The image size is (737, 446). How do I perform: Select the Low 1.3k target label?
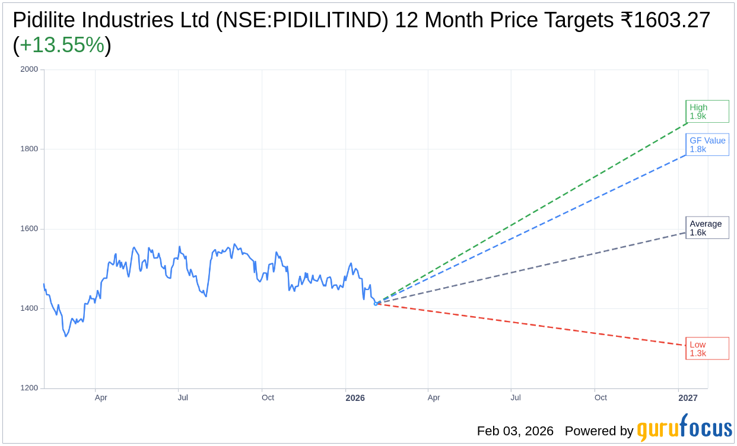click(707, 349)
